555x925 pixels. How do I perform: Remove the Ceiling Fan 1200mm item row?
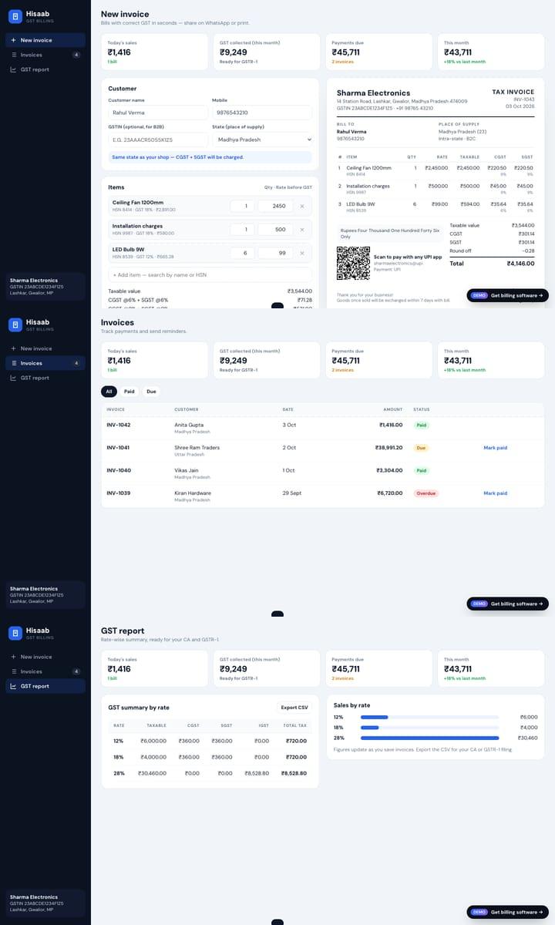301,206
